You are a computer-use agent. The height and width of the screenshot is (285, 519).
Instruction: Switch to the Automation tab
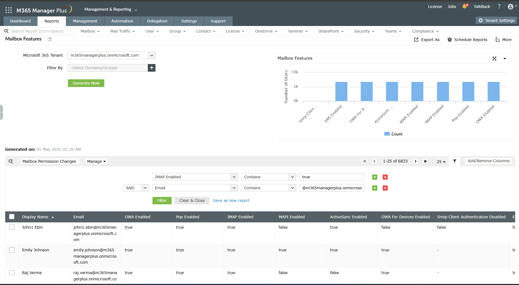tap(122, 21)
